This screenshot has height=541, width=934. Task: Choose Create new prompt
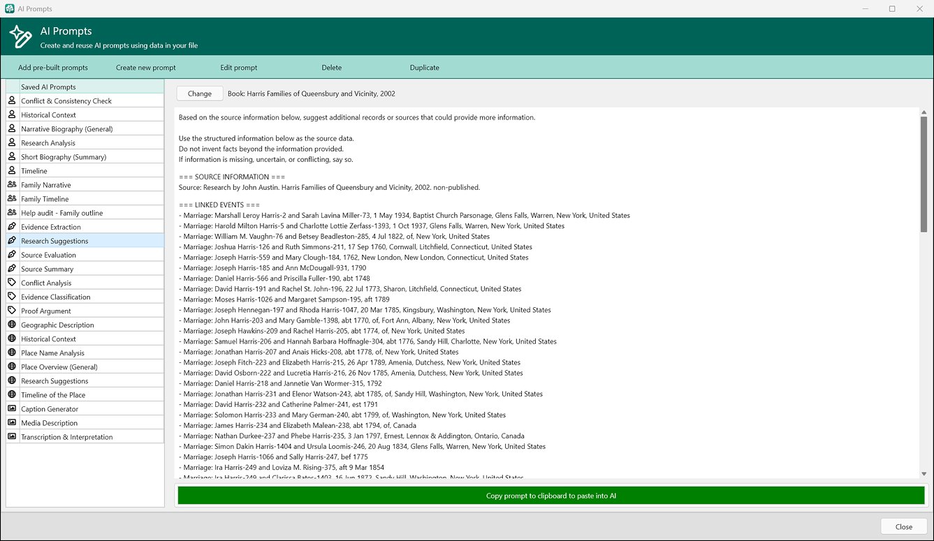coord(146,68)
